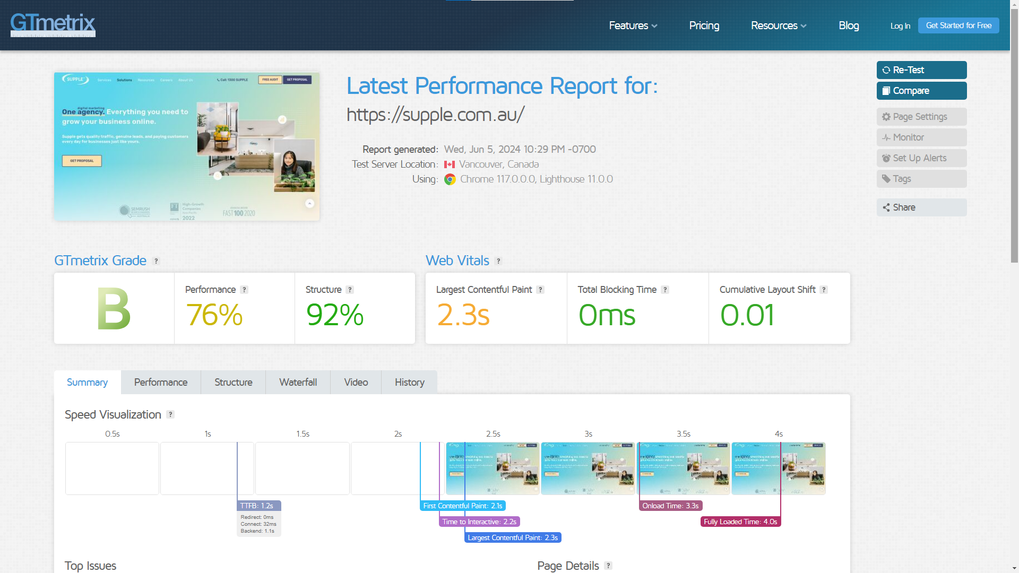Open the History tab
1019x573 pixels.
click(409, 383)
